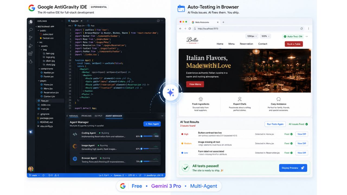
Task: Go forward in the Bella Ristorante browser
Action: pyautogui.click(x=185, y=29)
